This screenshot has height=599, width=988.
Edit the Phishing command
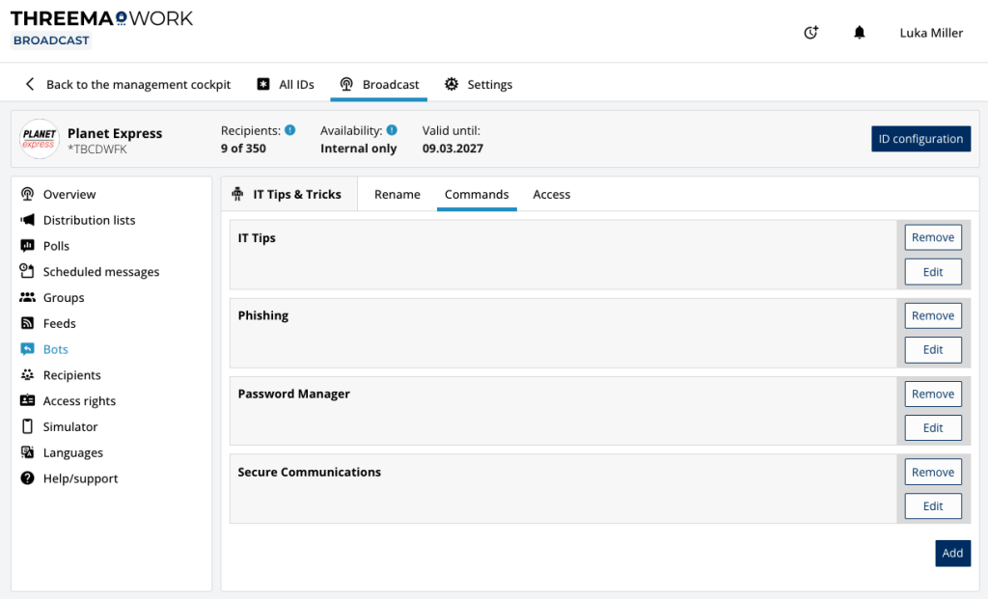tap(932, 349)
